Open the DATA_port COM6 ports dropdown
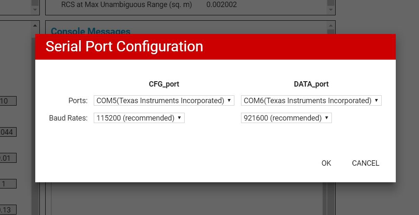The image size is (419, 215). tap(311, 101)
